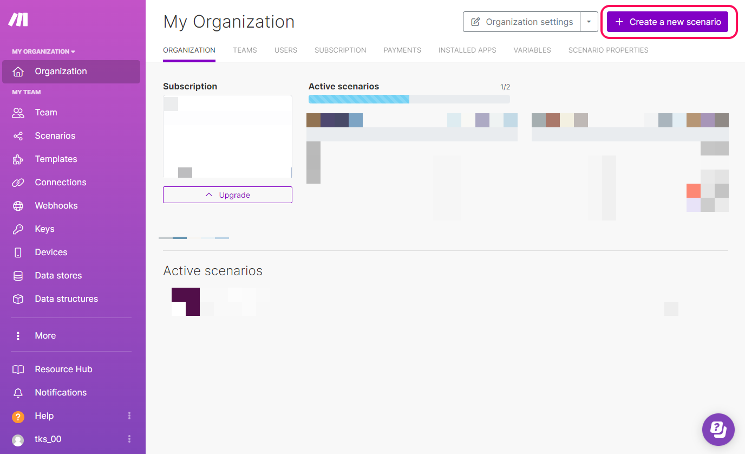Click the Team people icon

[x=18, y=113]
